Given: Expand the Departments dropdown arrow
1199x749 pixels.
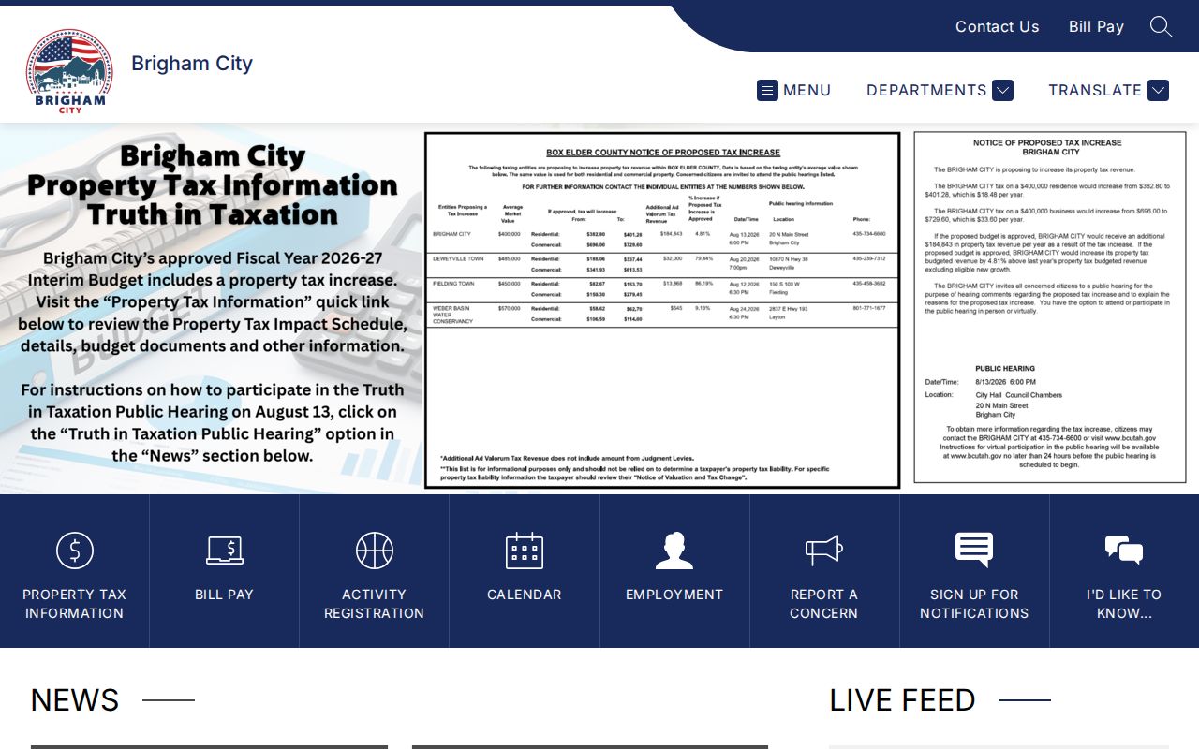Looking at the screenshot, I should (1002, 90).
